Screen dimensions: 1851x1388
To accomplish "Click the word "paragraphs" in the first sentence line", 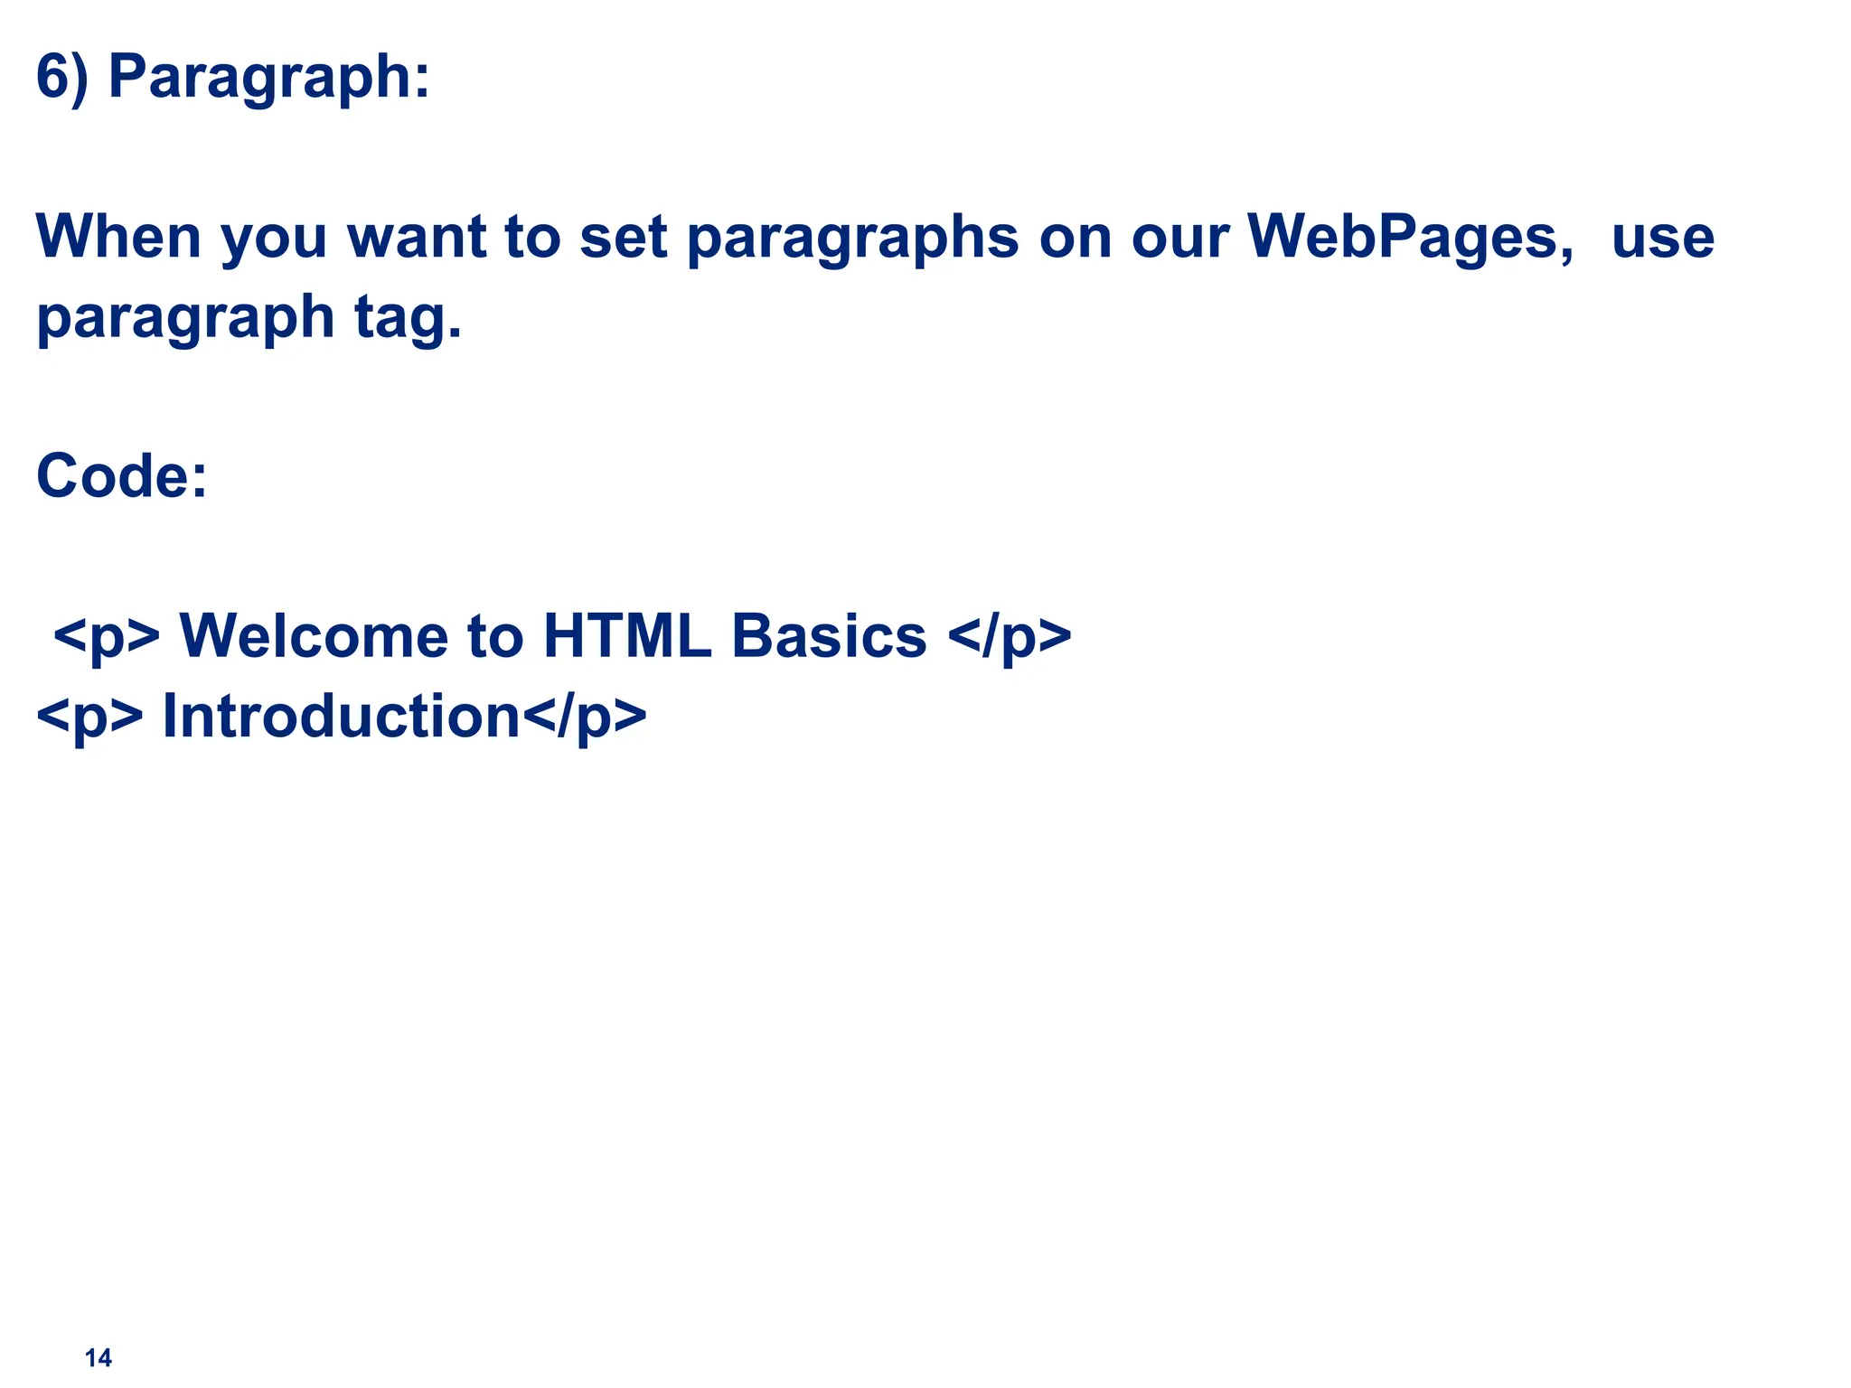I will pyautogui.click(x=852, y=237).
